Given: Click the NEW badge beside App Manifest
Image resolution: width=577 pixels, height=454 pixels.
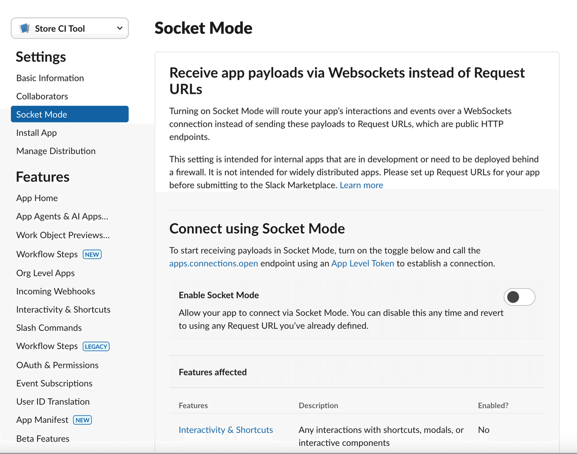Looking at the screenshot, I should click(82, 420).
